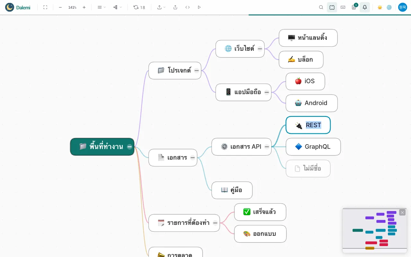Select the ออกแบบ node

pos(260,234)
